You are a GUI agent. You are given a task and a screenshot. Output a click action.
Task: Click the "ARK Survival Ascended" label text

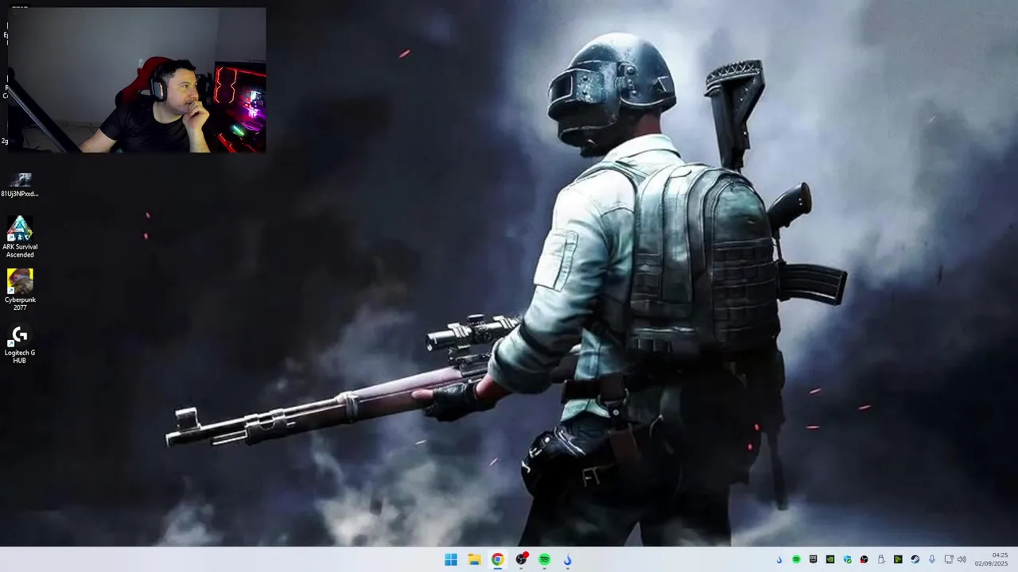(x=20, y=251)
